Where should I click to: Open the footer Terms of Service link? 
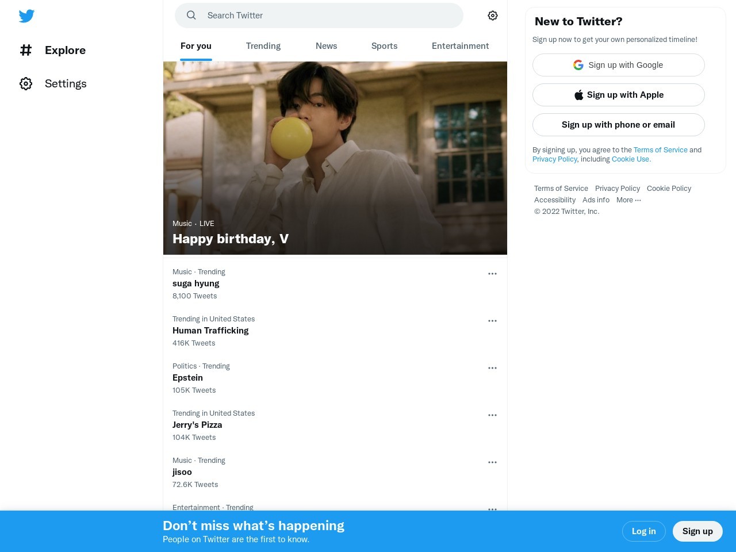[x=561, y=189]
